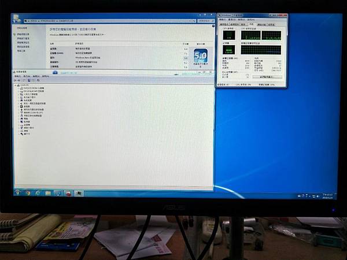Click the red taskbar application icon
Viewport: 347px width, 260px height.
[68, 194]
